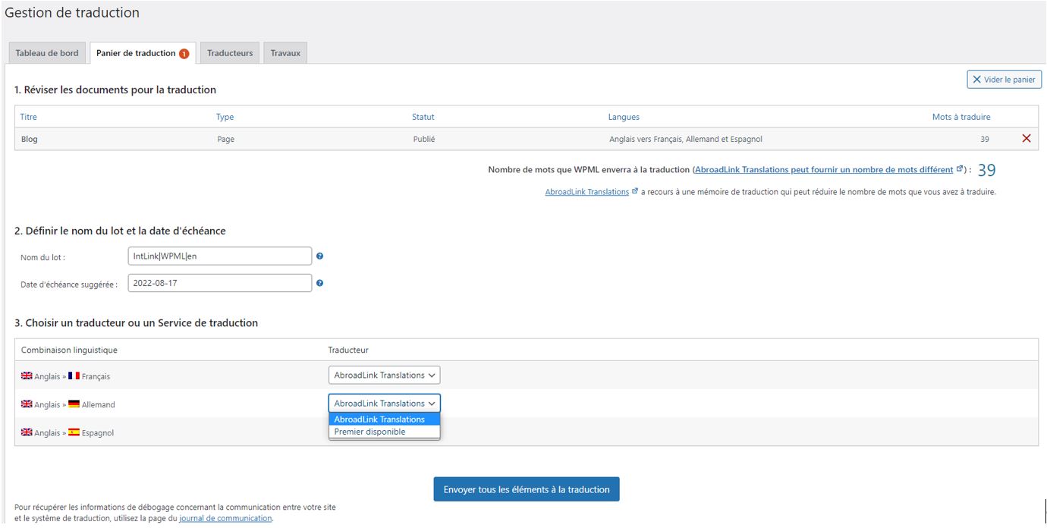Click the Mots à traduire column header
The width and height of the screenshot is (1047, 528).
(961, 117)
